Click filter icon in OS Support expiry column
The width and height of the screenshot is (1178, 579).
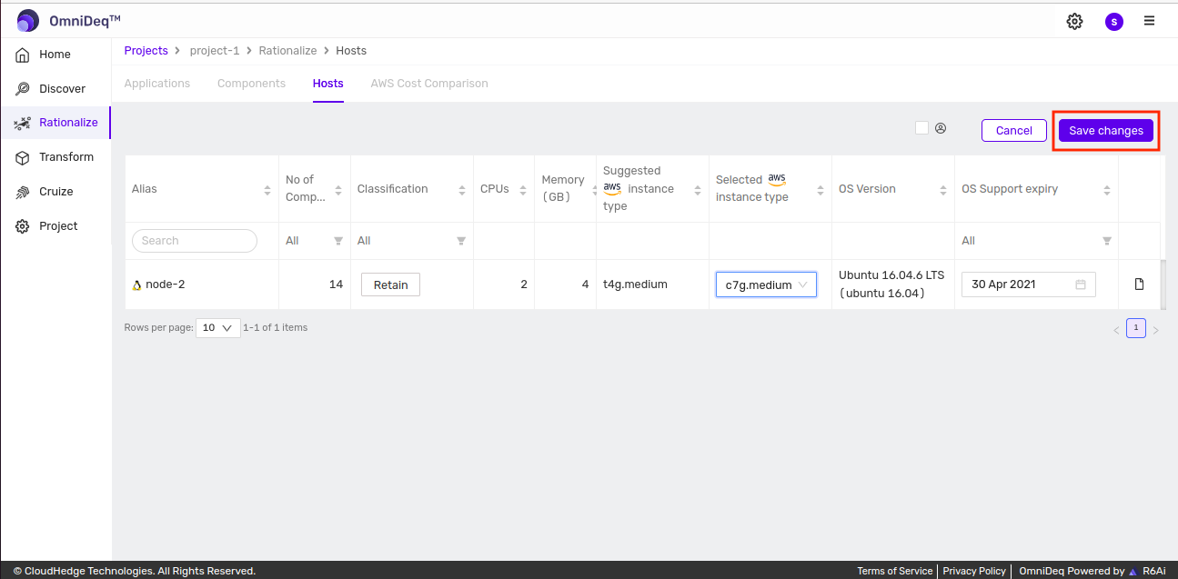tap(1106, 241)
